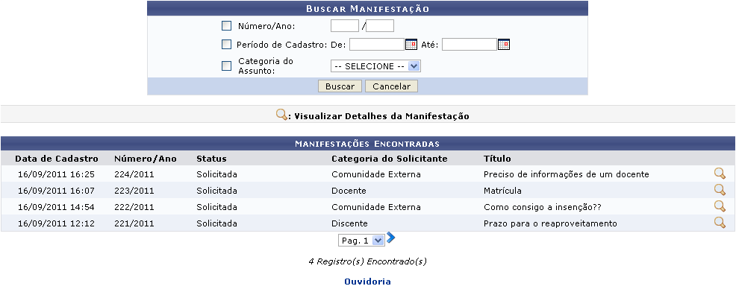
Task: Click the Buscar button
Action: (340, 86)
